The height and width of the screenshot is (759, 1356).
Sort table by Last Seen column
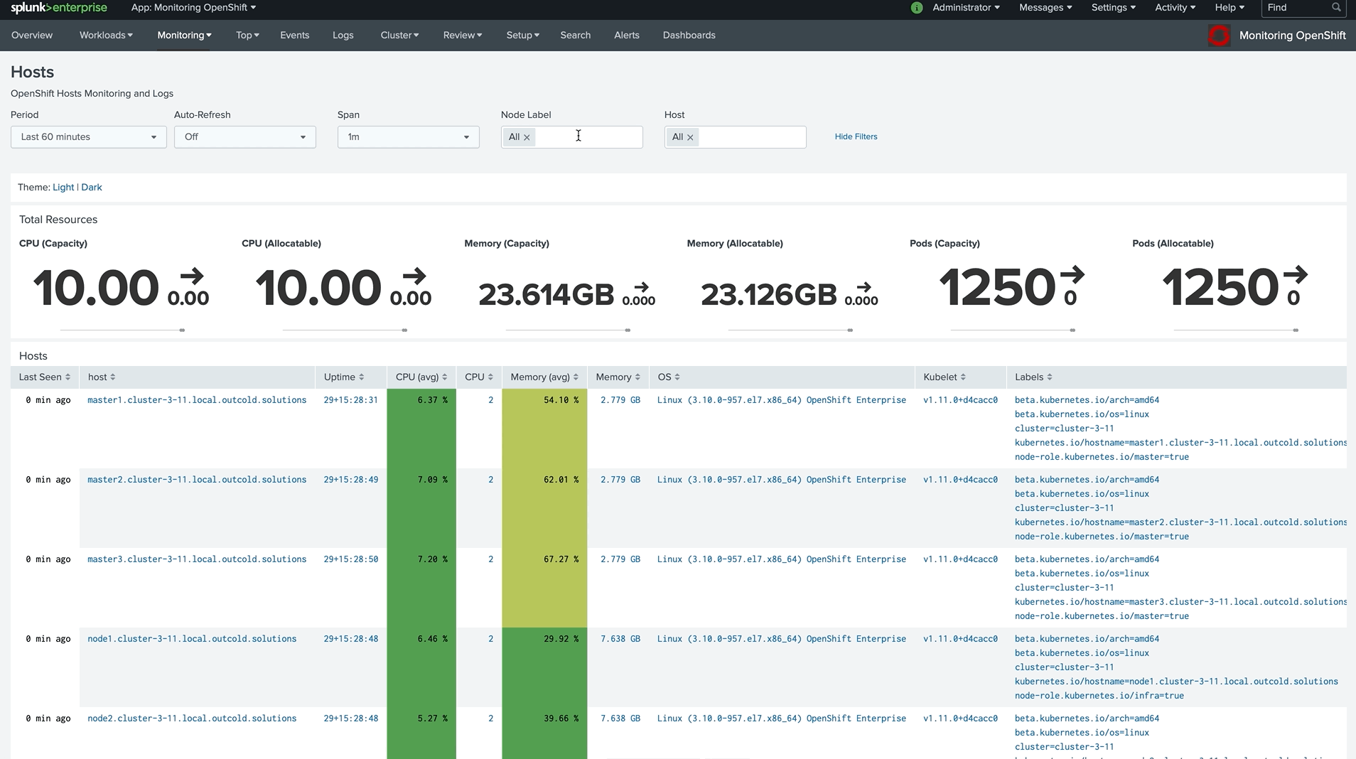click(x=45, y=377)
